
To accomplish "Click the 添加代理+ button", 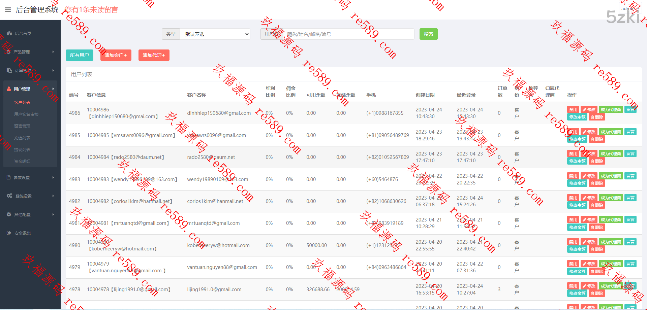I will click(x=154, y=55).
